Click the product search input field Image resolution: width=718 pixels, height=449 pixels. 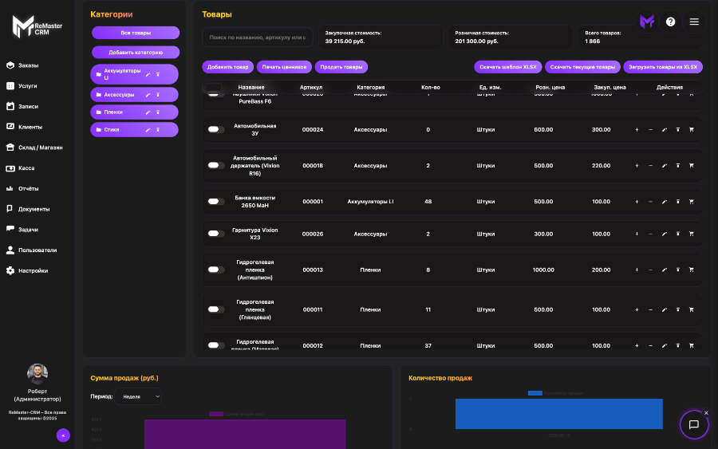(257, 37)
